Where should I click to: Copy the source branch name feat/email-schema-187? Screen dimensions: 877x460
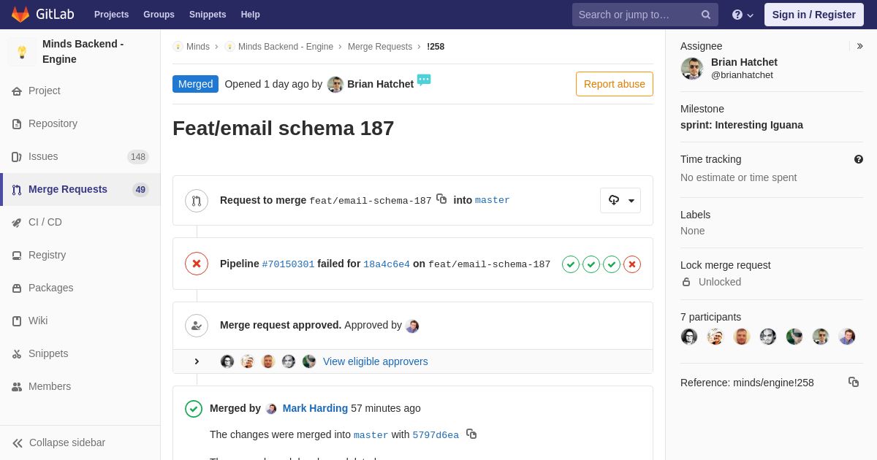(441, 199)
